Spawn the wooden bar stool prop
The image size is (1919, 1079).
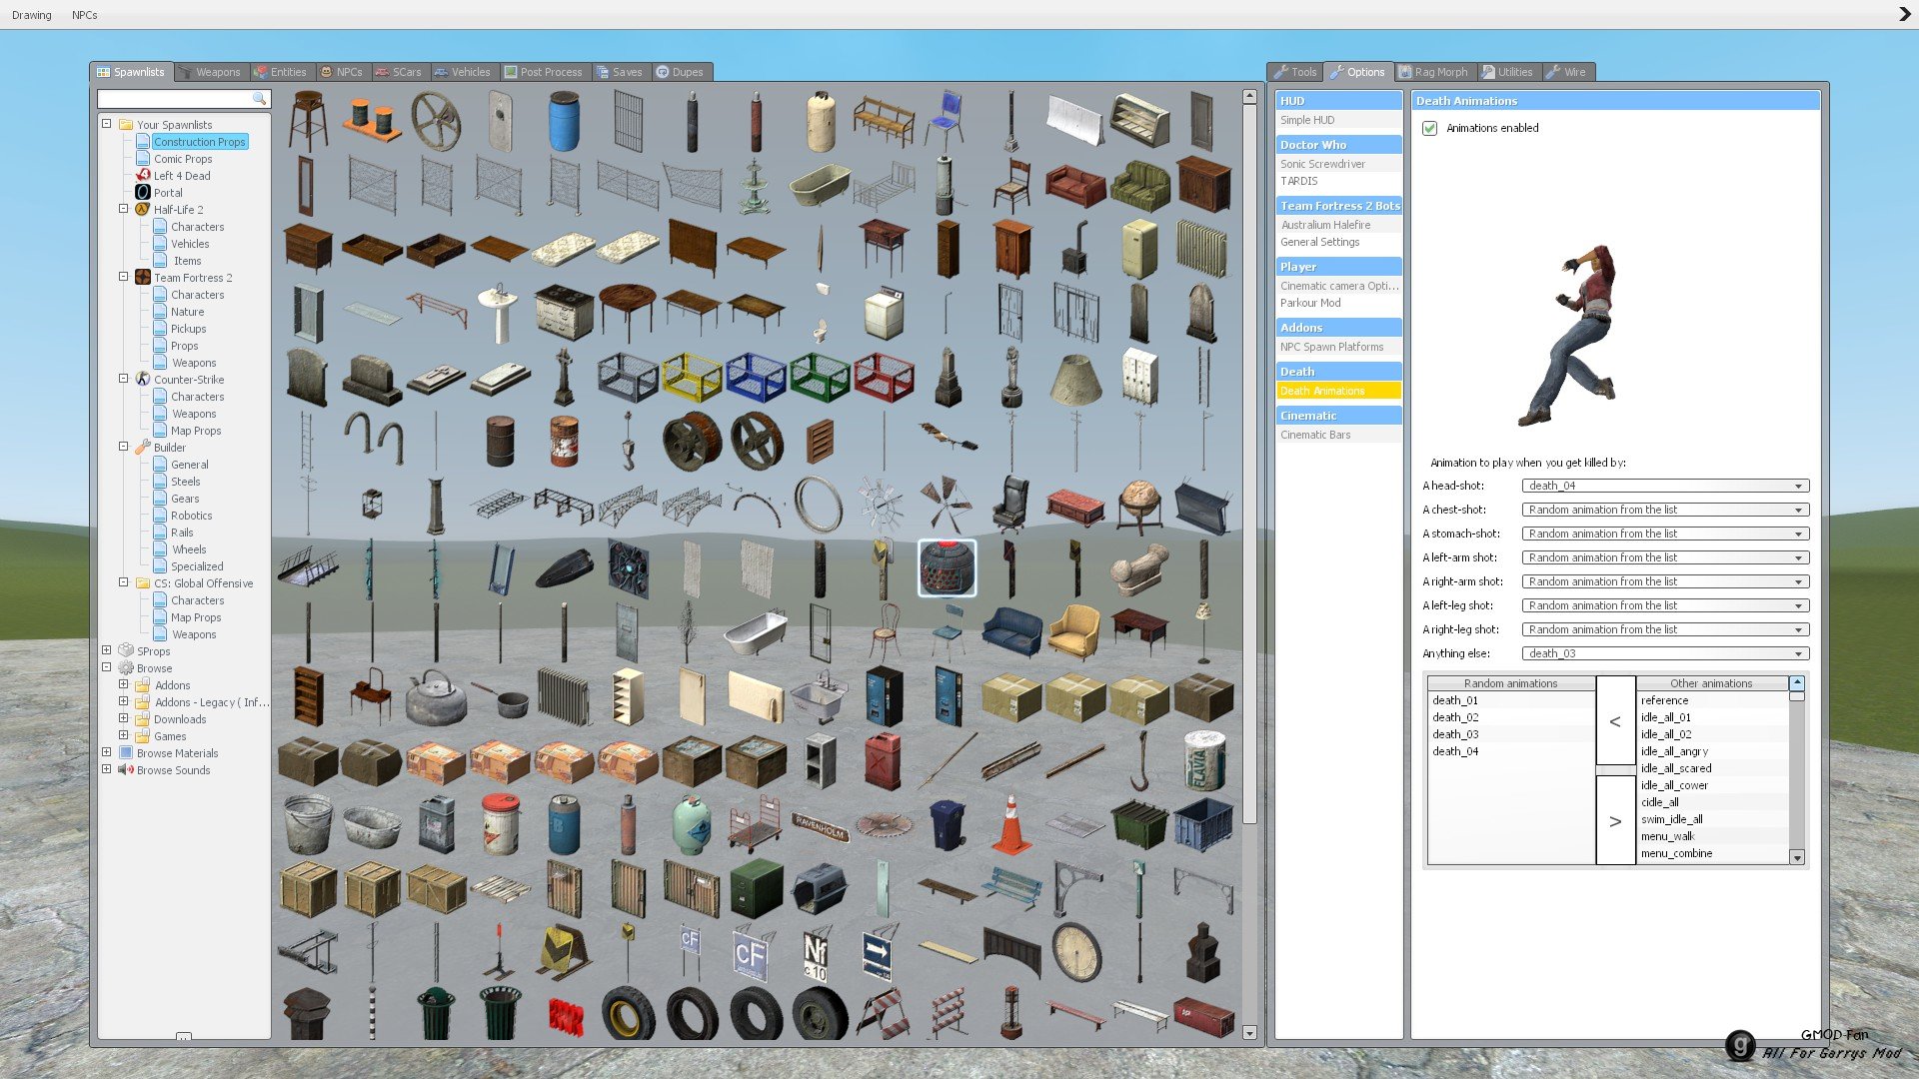click(x=307, y=121)
